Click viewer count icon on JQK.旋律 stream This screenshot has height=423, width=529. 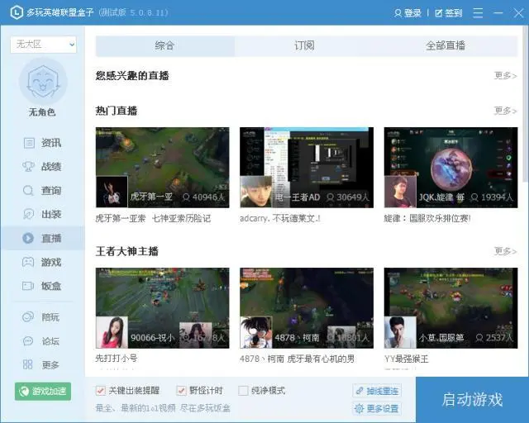(x=474, y=197)
